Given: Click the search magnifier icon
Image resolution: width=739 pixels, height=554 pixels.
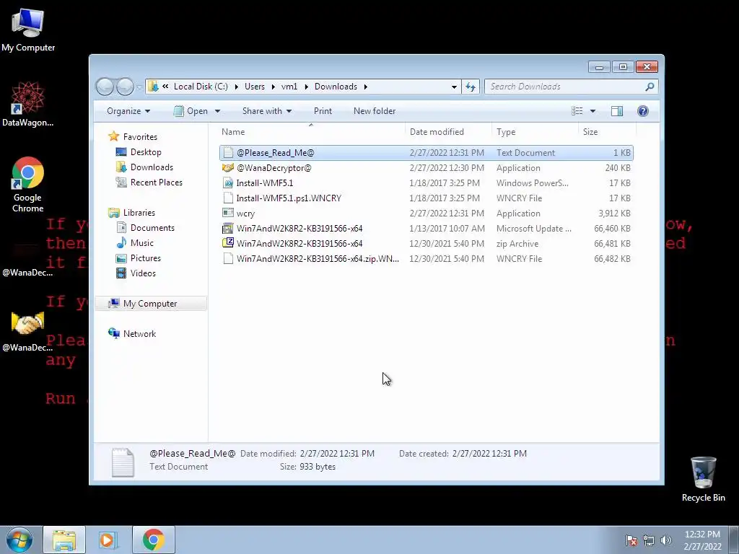Looking at the screenshot, I should tap(650, 87).
